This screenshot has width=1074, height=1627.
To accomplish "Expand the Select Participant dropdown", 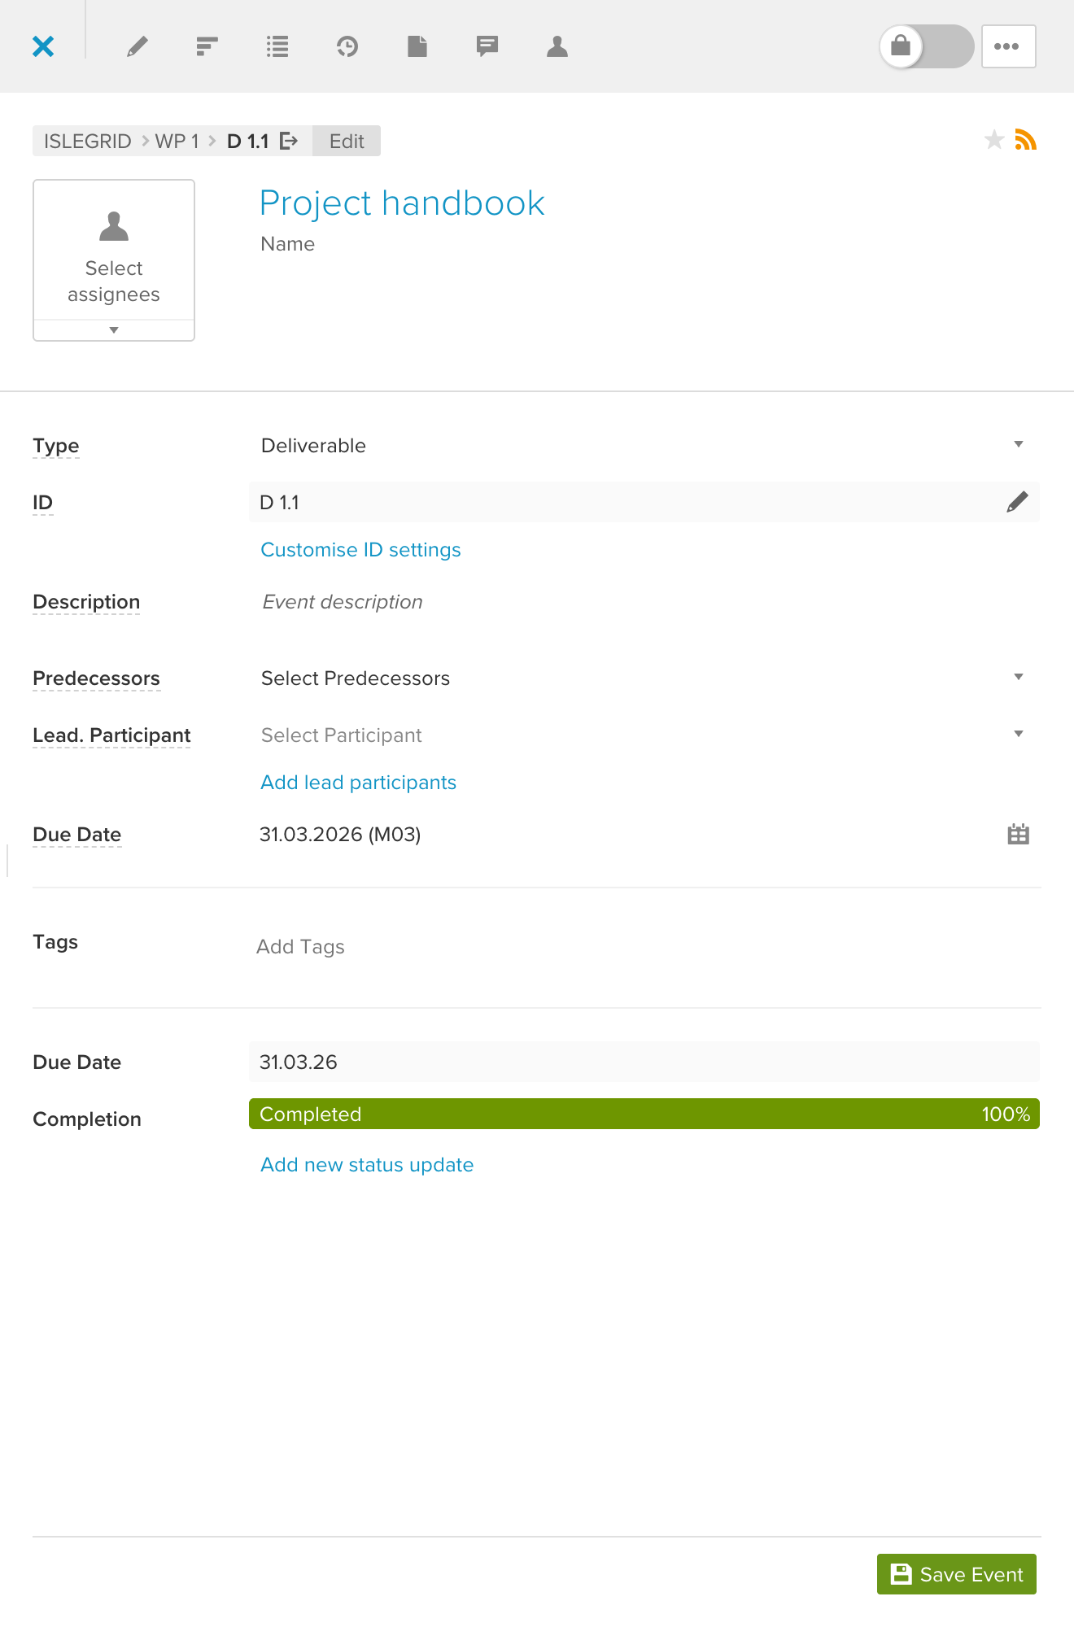I will click(x=643, y=735).
